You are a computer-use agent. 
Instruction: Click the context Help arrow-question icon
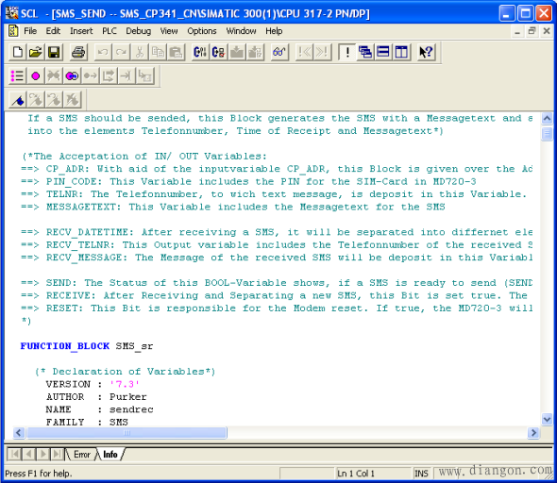pyautogui.click(x=426, y=52)
